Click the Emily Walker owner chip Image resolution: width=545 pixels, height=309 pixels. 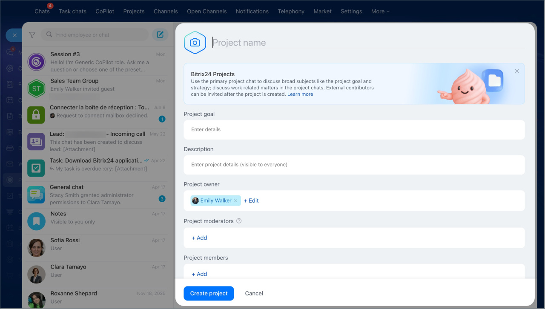[x=215, y=200]
